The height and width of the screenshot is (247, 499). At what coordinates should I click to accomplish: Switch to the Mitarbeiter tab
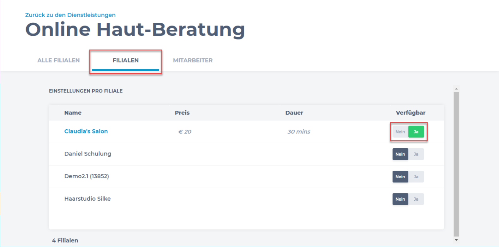[x=193, y=60]
